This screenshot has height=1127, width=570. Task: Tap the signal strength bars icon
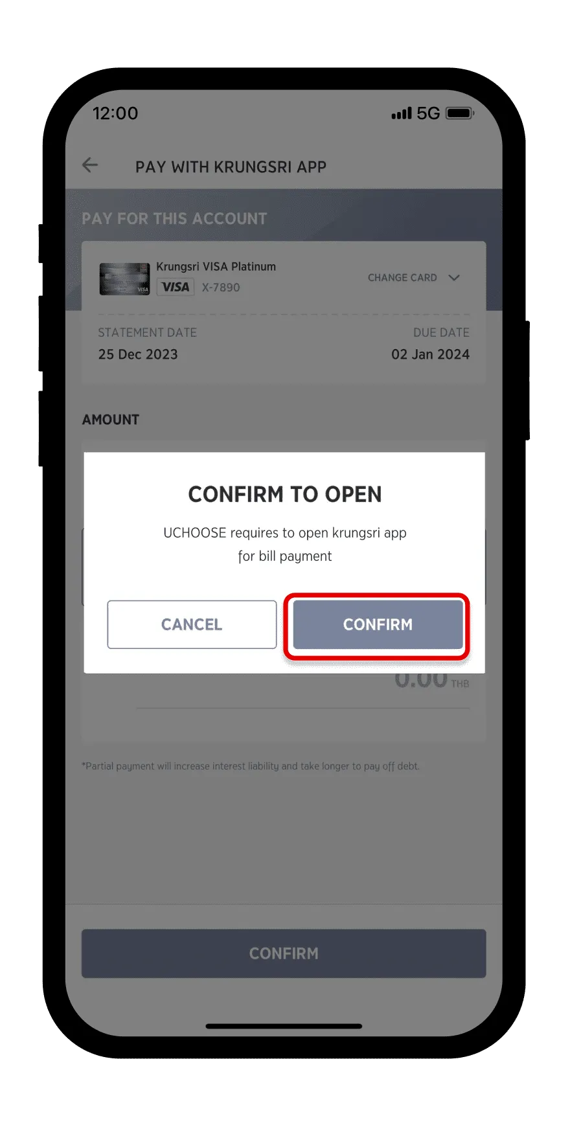tap(402, 113)
